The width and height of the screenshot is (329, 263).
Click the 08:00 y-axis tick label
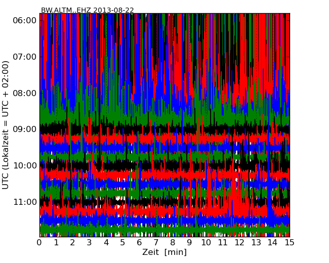(25, 93)
